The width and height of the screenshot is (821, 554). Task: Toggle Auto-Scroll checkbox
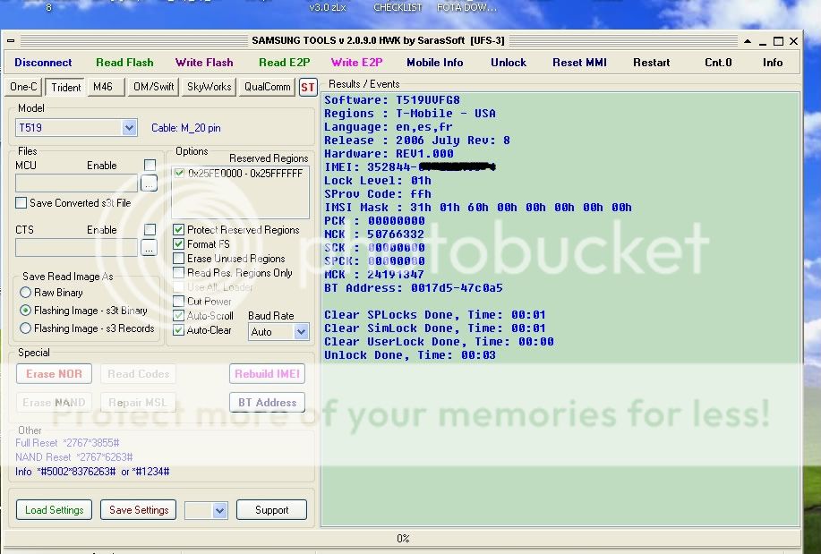tap(178, 315)
